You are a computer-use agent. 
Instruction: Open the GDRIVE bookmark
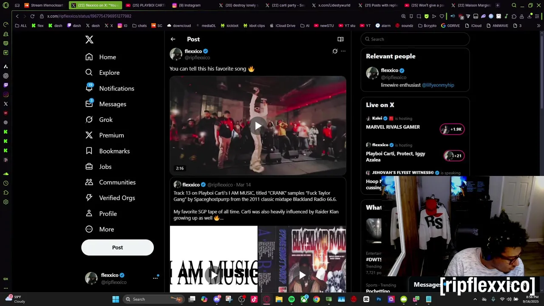click(x=451, y=25)
